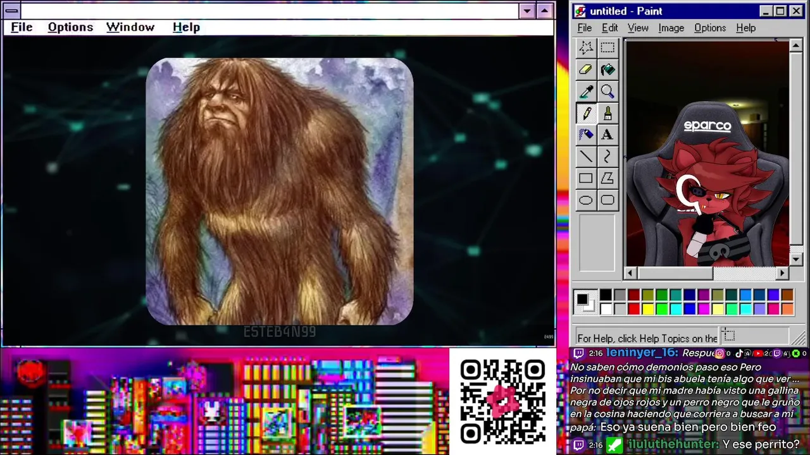Click the username iluluthehunter in chat

pyautogui.click(x=673, y=445)
